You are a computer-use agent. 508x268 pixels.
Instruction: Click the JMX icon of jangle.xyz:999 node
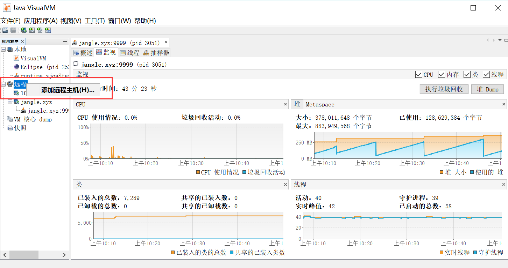point(23,111)
